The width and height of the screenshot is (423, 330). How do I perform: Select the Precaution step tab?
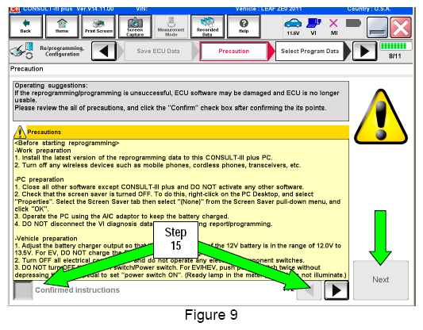[233, 51]
